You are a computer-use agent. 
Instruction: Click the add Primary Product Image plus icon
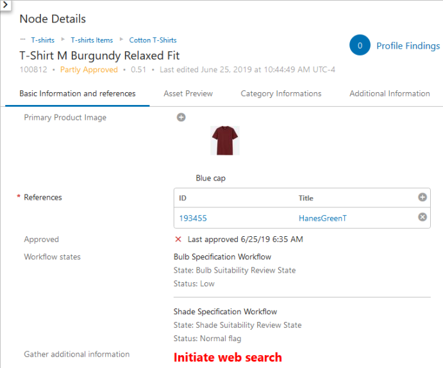(181, 117)
